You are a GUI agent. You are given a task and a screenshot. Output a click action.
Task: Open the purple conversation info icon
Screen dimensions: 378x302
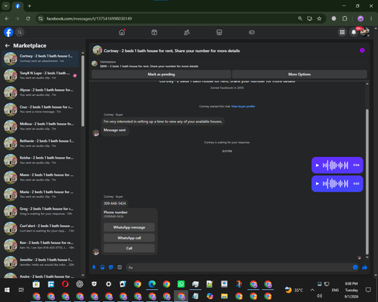click(x=362, y=51)
